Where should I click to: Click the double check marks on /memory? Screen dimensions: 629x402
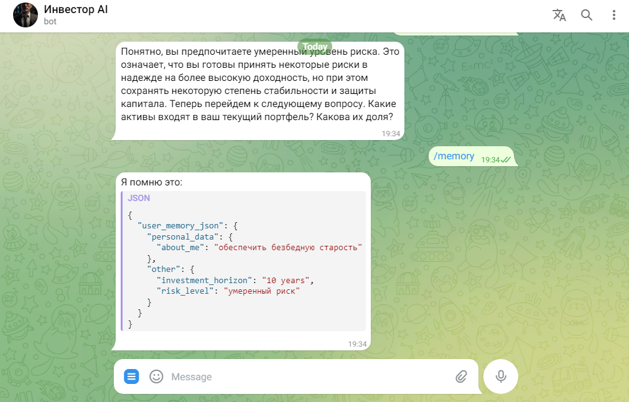click(505, 160)
